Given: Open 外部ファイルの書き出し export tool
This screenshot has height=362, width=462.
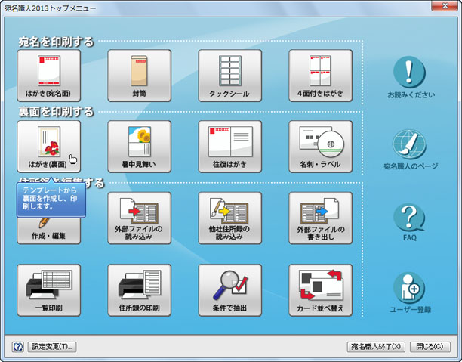Looking at the screenshot, I should coord(320,218).
